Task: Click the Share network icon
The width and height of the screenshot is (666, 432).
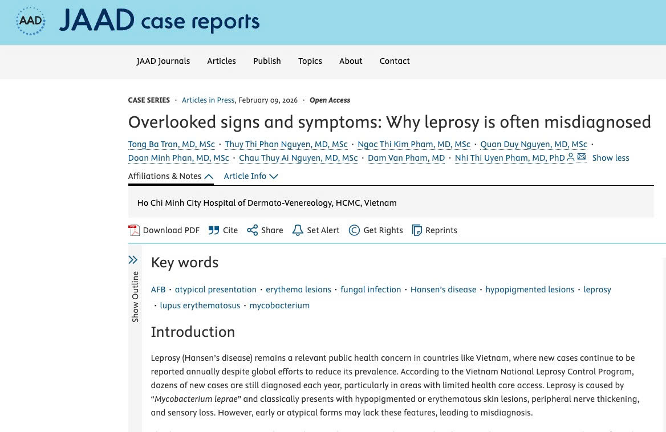Action: click(252, 230)
